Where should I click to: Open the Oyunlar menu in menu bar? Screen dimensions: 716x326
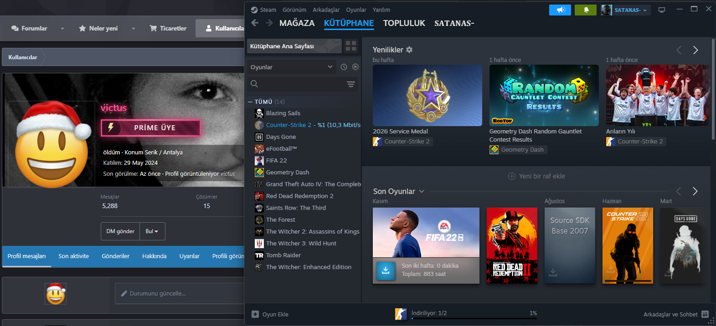point(356,10)
